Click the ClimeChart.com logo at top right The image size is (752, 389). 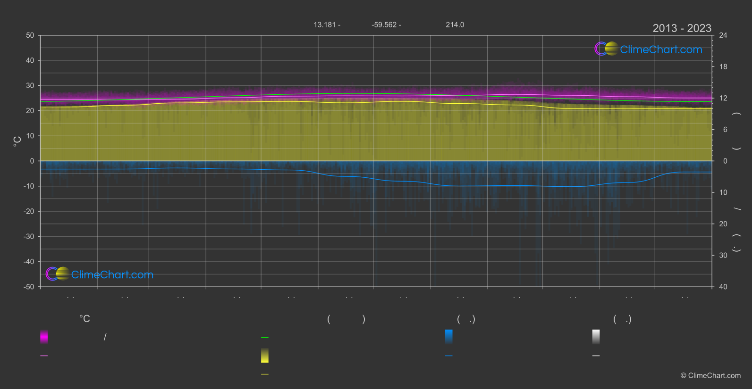pos(648,49)
